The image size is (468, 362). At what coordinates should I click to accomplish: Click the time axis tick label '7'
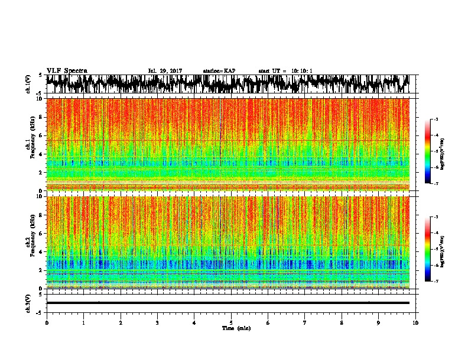[x=305, y=323]
